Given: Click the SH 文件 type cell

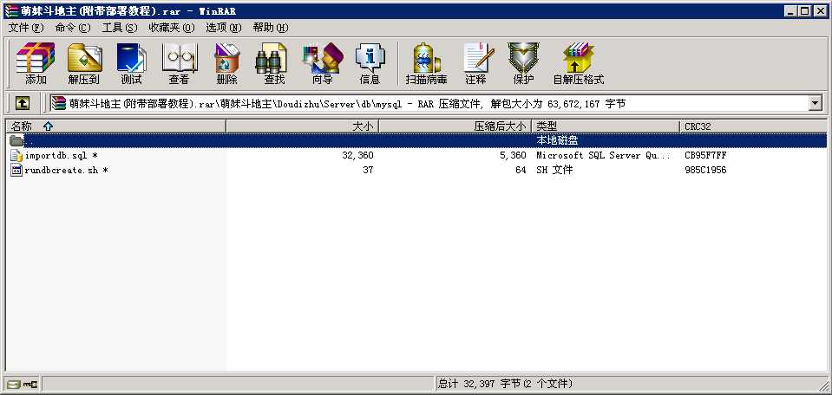Looking at the screenshot, I should click(554, 171).
